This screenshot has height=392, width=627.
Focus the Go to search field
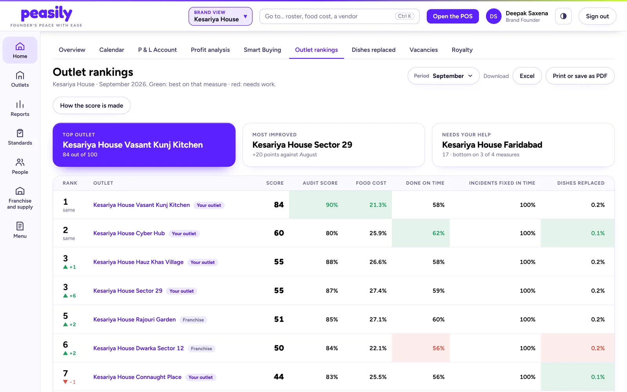(x=339, y=16)
